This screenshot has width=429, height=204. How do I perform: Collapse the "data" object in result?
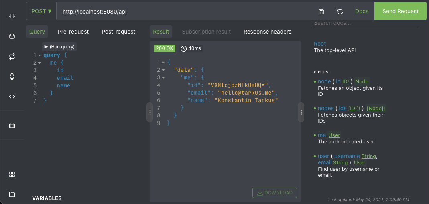coord(164,70)
